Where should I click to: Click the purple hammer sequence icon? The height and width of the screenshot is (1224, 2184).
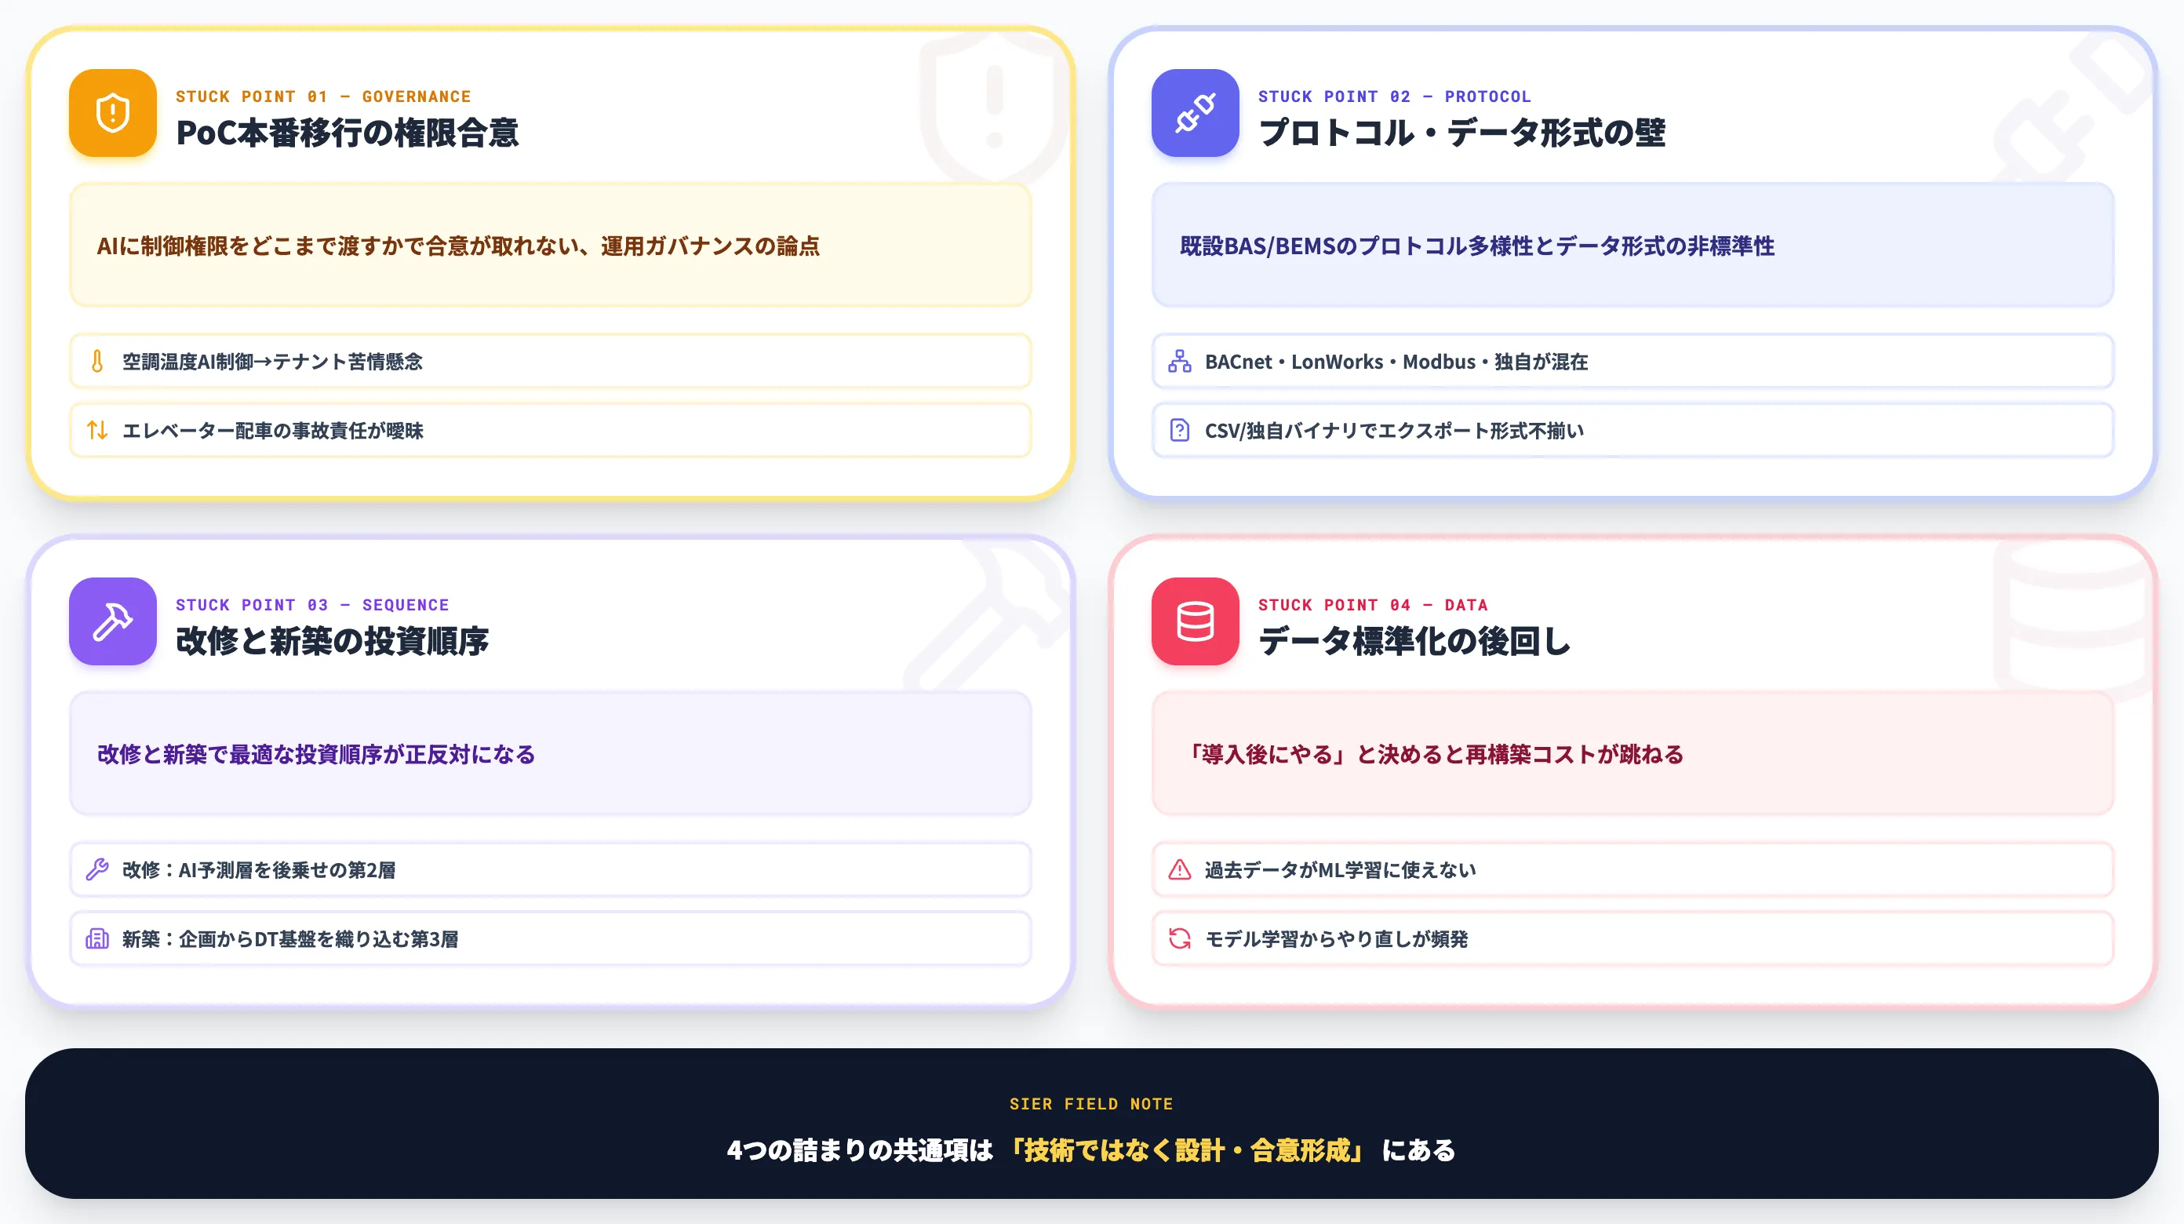pyautogui.click(x=113, y=621)
